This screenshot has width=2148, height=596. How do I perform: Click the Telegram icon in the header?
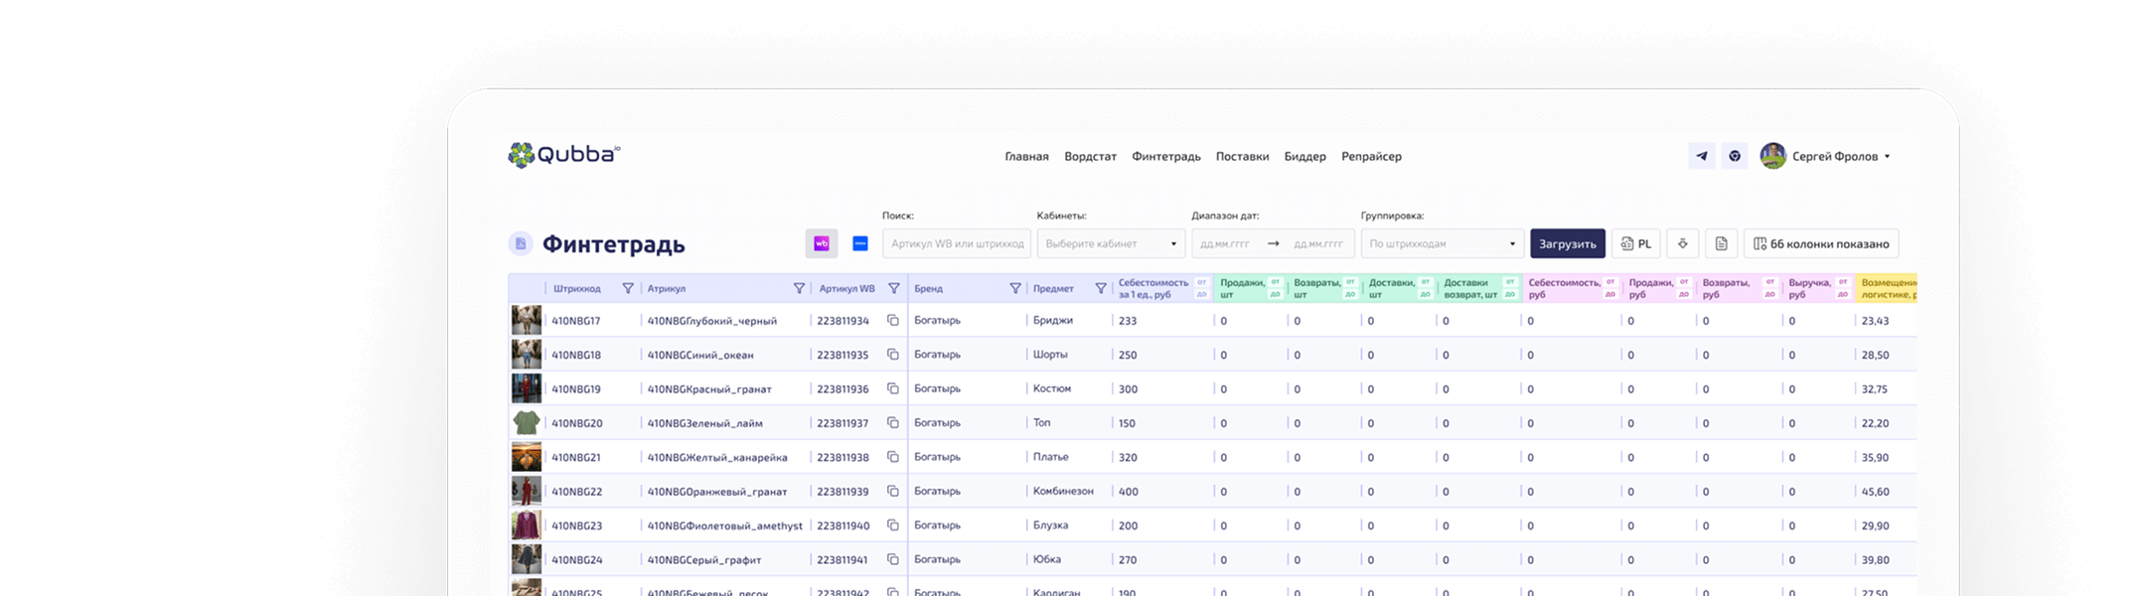pos(1701,156)
